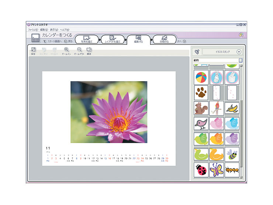Open the ヘルプ menu
This screenshot has height=205, width=273.
tap(65, 30)
